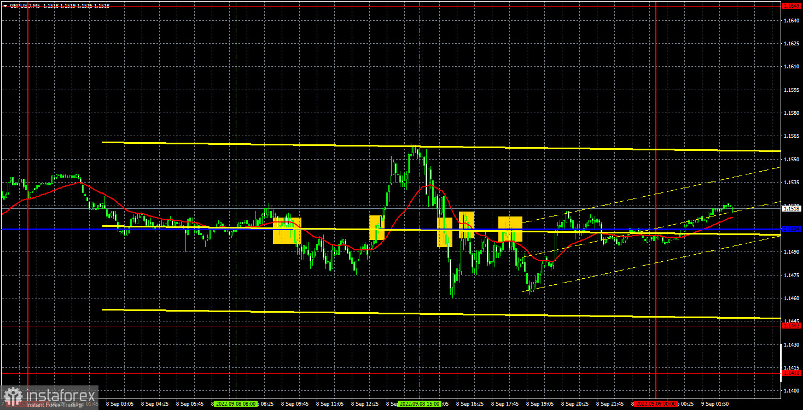Select the narrow yellow signal box above 12:25

[377, 227]
